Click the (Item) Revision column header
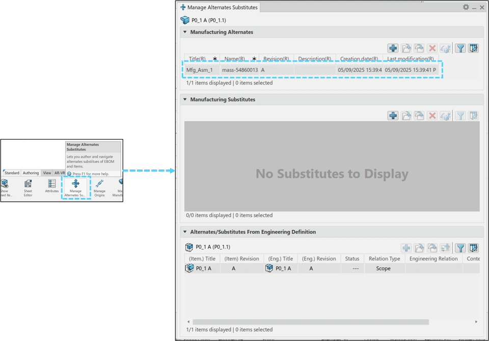The width and height of the screenshot is (489, 341). click(x=241, y=259)
